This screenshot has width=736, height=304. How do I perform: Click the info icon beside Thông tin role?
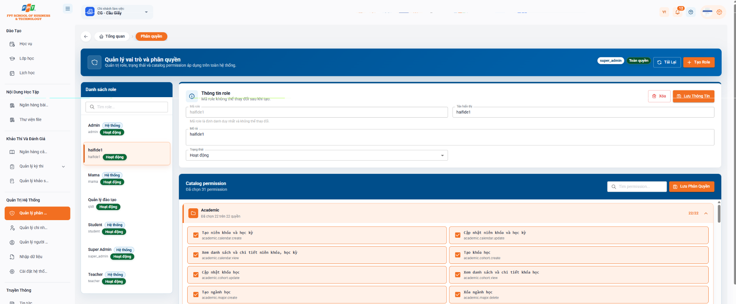coord(192,96)
